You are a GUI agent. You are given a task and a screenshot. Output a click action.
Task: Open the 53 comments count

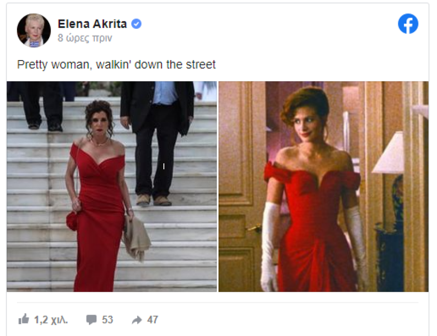pyautogui.click(x=107, y=320)
